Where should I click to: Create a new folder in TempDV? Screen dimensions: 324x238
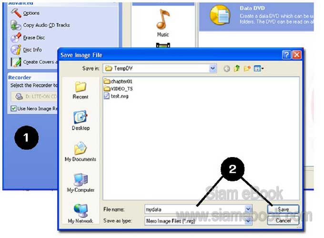[247, 69]
